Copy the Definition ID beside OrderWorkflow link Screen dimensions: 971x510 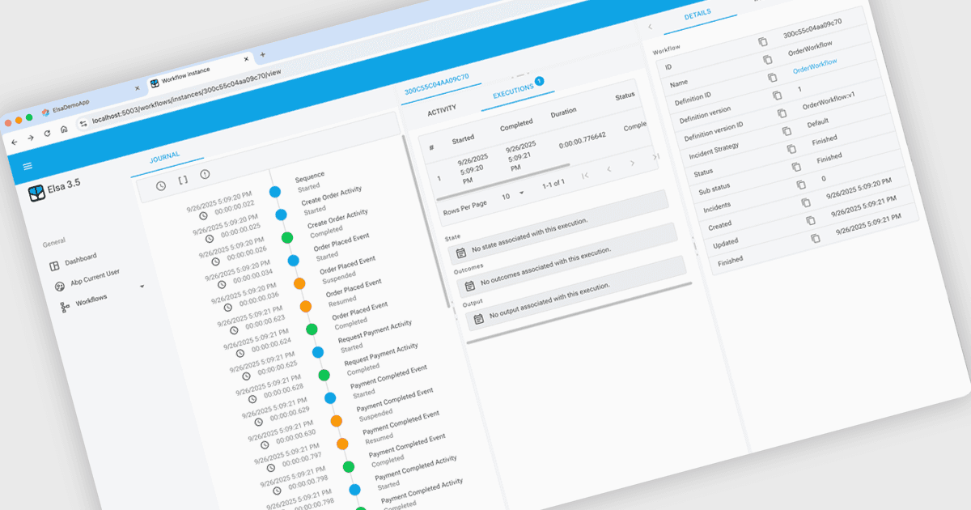772,78
